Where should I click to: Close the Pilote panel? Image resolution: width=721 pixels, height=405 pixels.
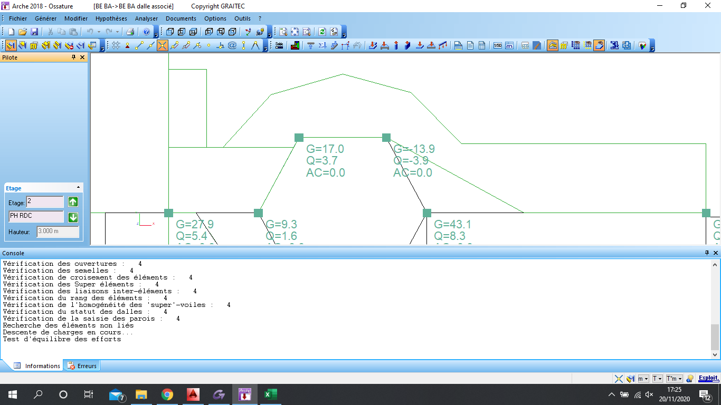click(x=82, y=57)
